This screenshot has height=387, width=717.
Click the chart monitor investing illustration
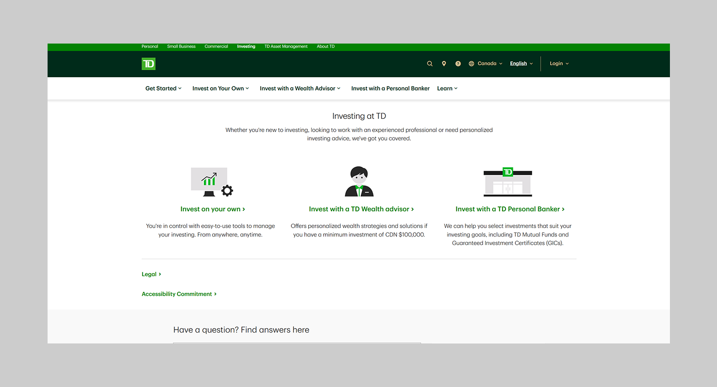click(x=212, y=182)
